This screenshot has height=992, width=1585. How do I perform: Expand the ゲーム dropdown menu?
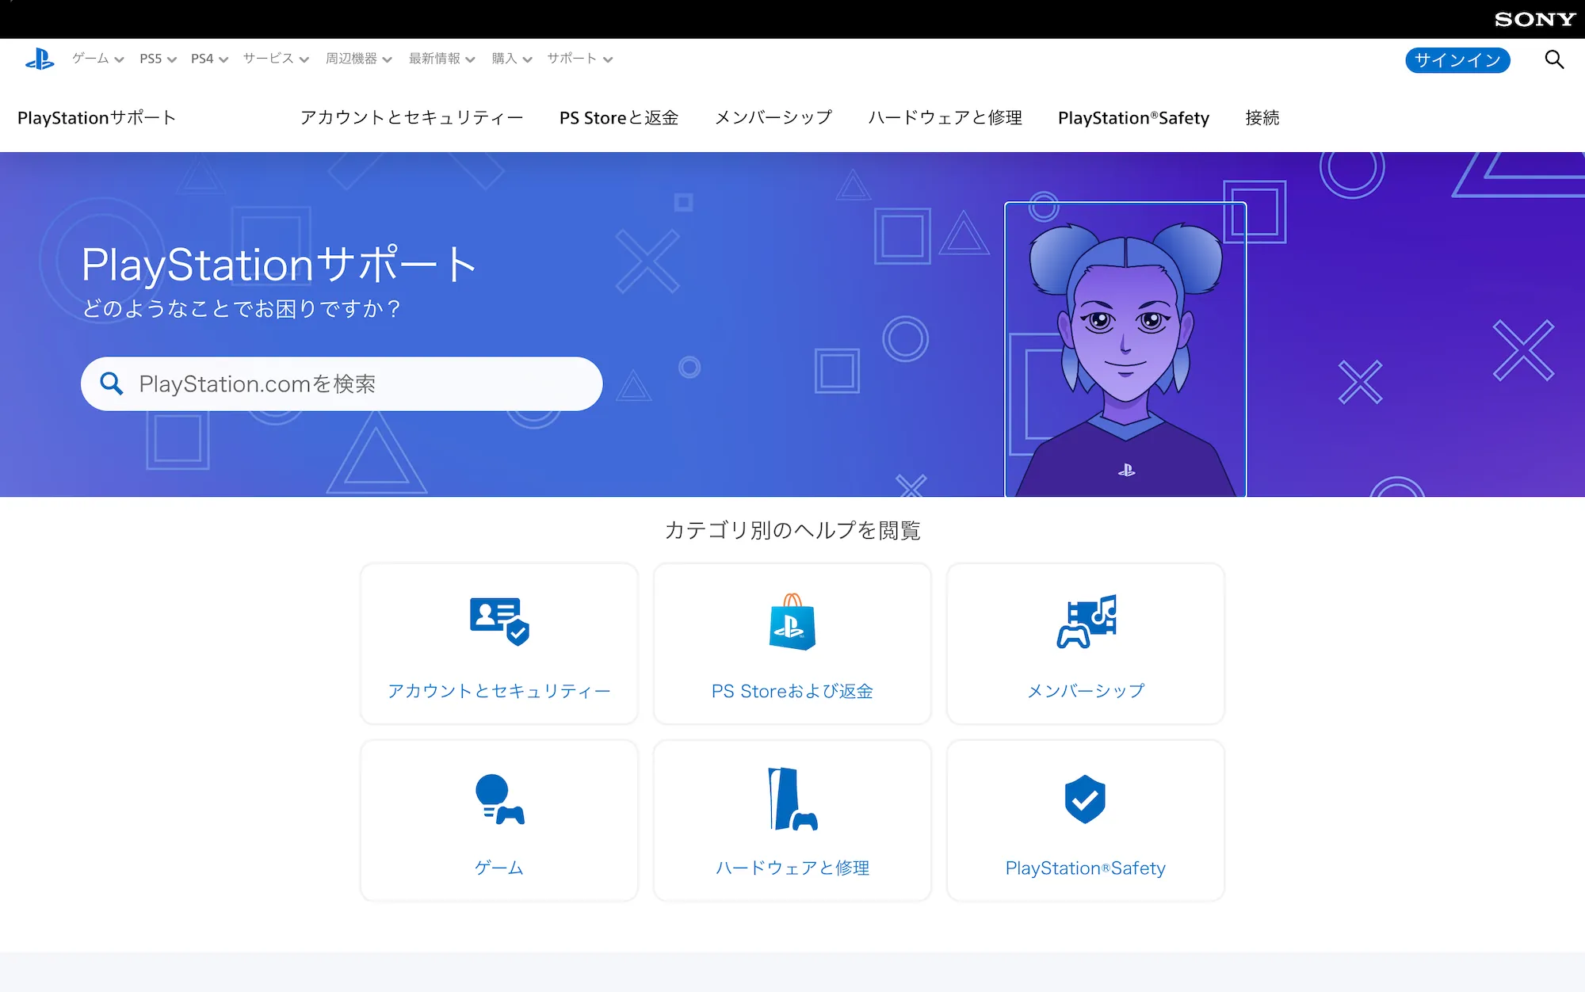coord(98,59)
